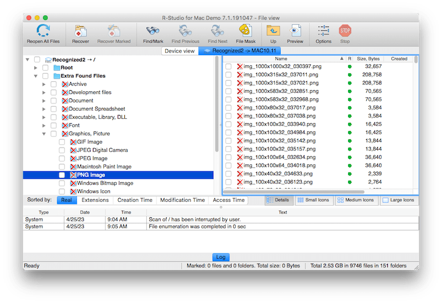Screen dimensions: 442x303
Task: Check the PNG Image folder checkbox
Action: (x=62, y=175)
